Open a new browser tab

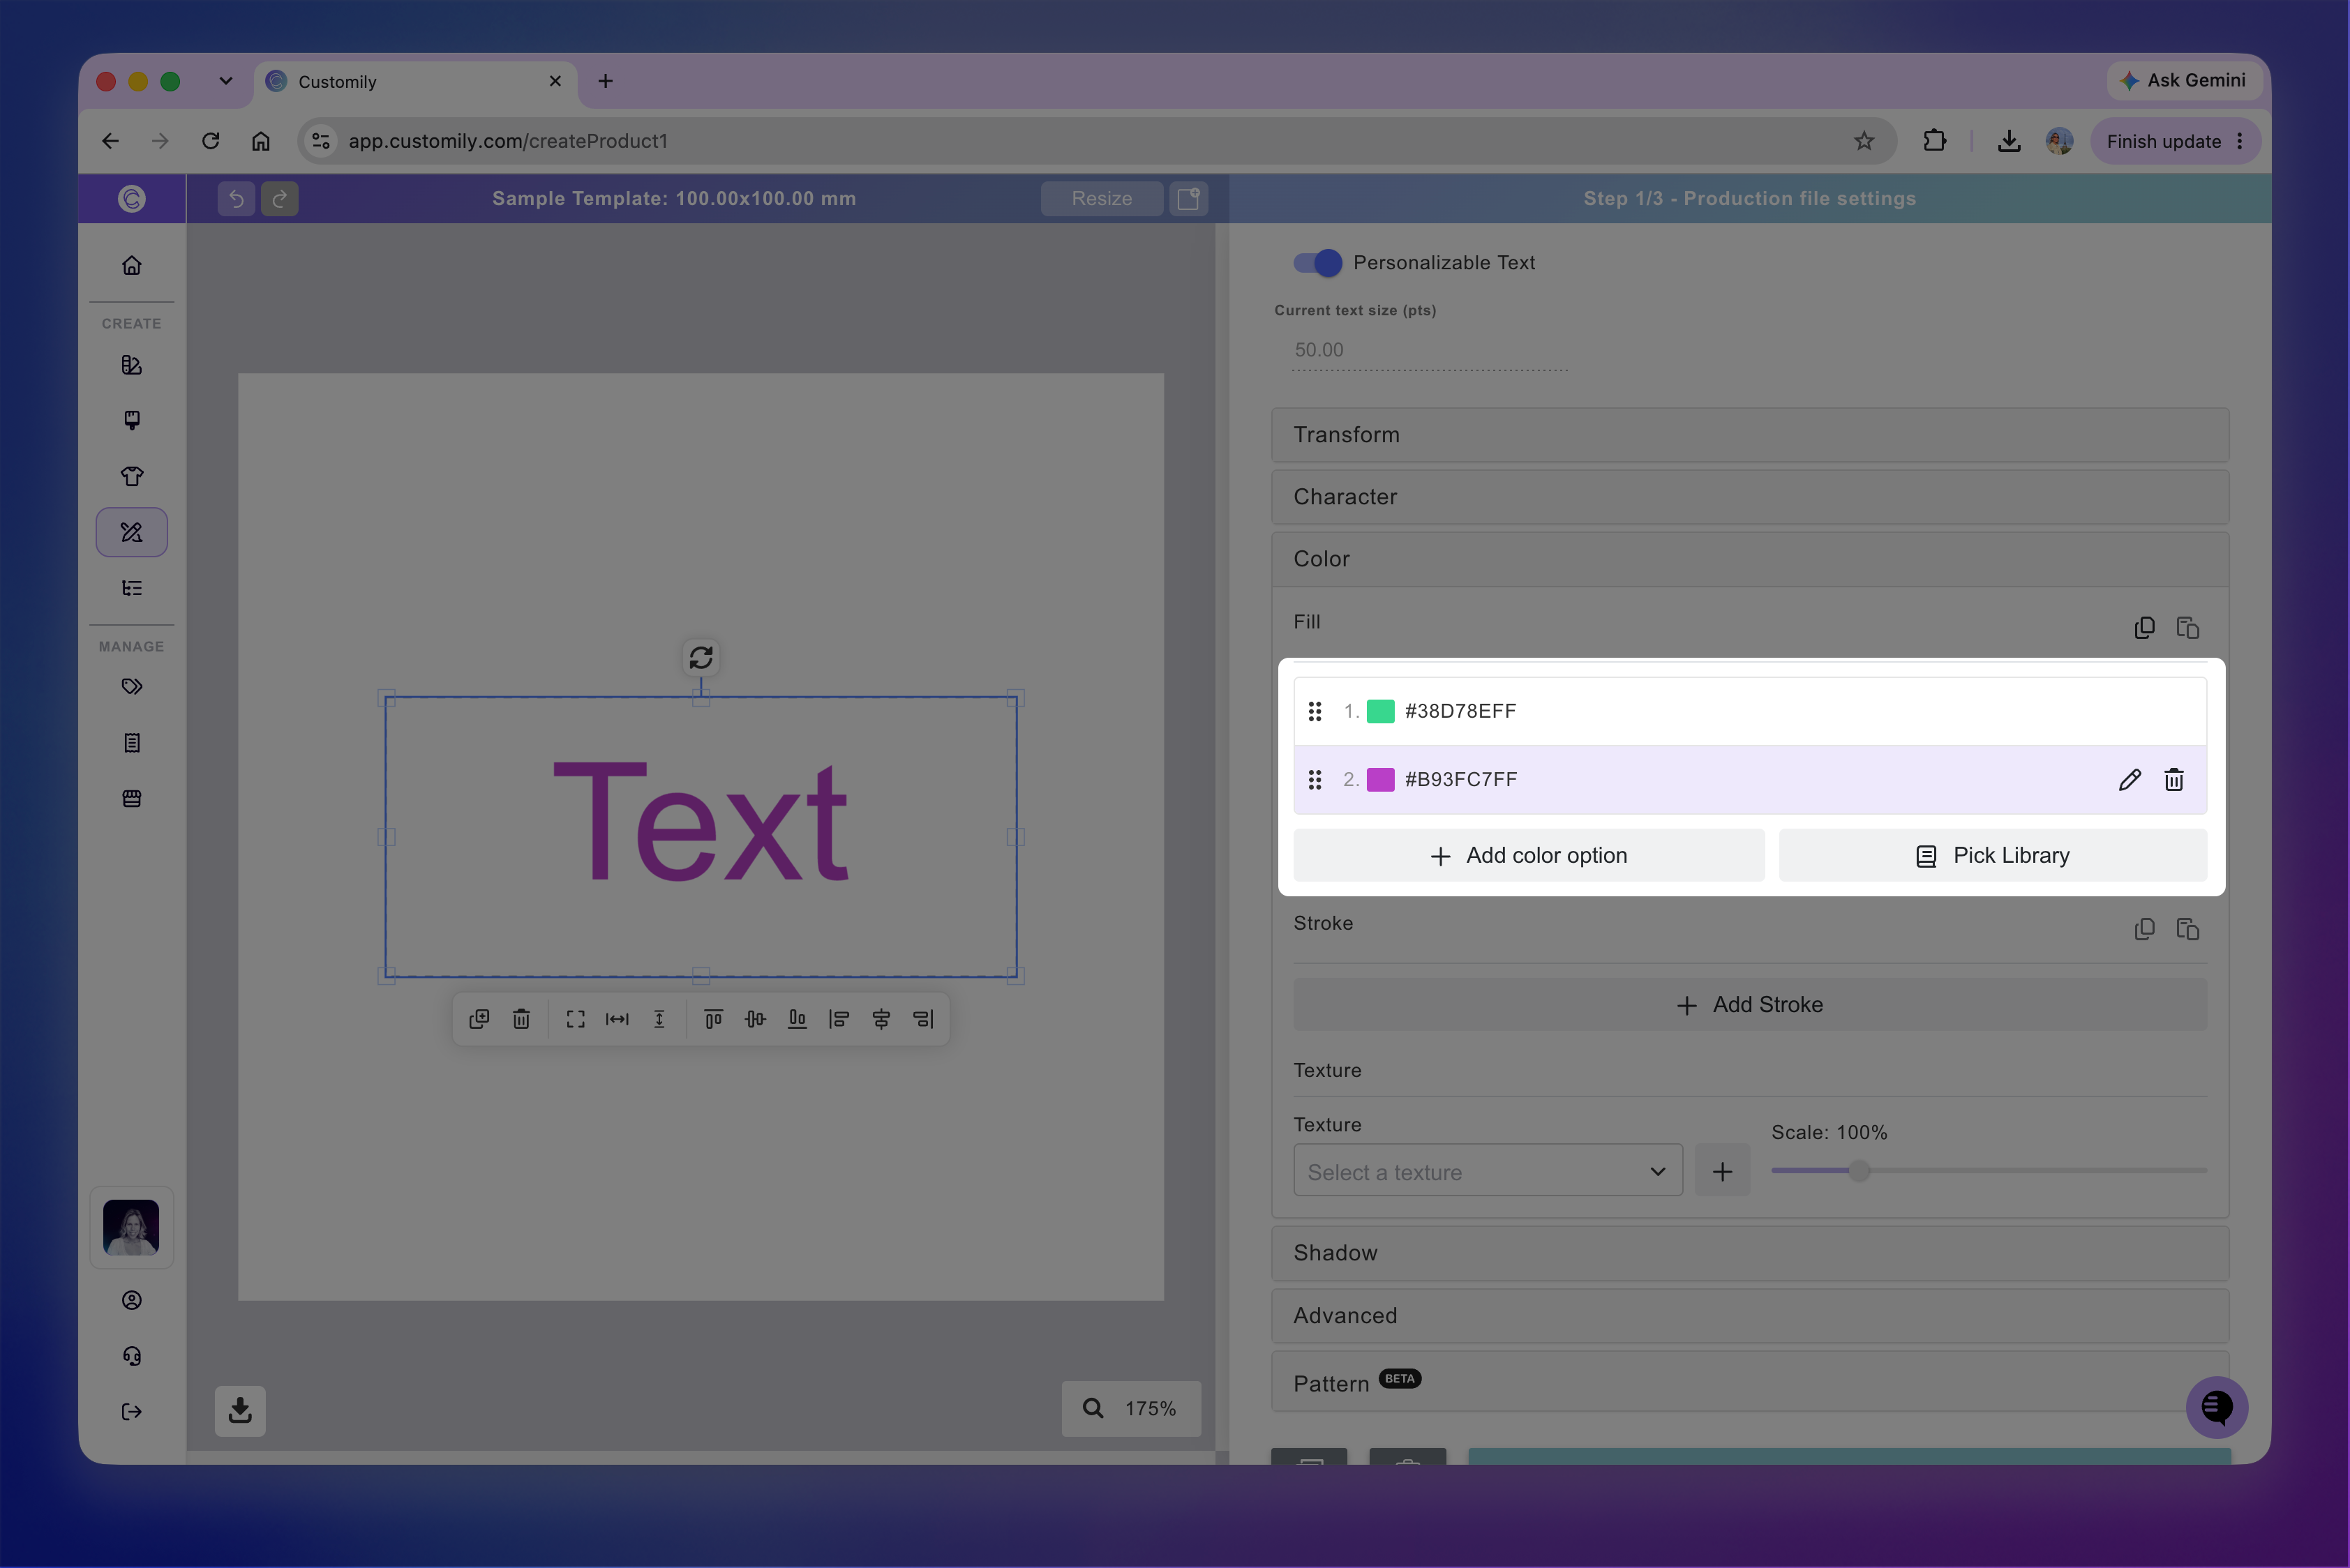(605, 81)
